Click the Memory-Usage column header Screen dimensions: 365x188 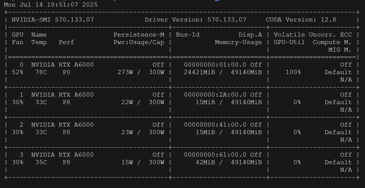(238, 42)
